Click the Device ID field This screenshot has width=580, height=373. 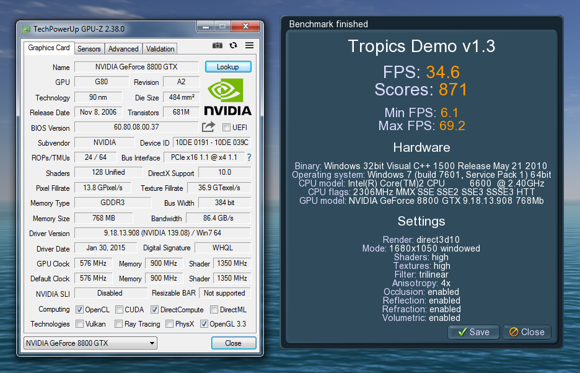pyautogui.click(x=211, y=143)
